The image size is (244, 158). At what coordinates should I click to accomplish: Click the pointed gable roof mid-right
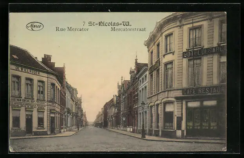[x=136, y=63]
